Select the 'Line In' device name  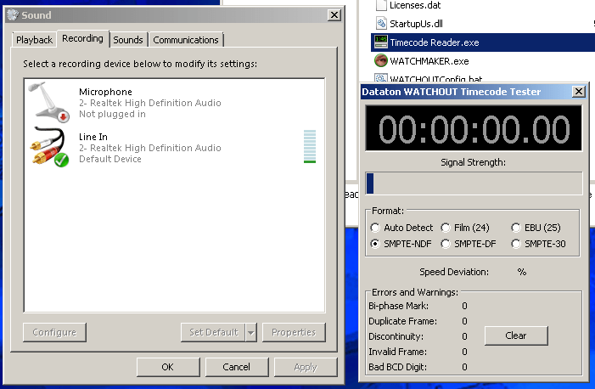(93, 137)
